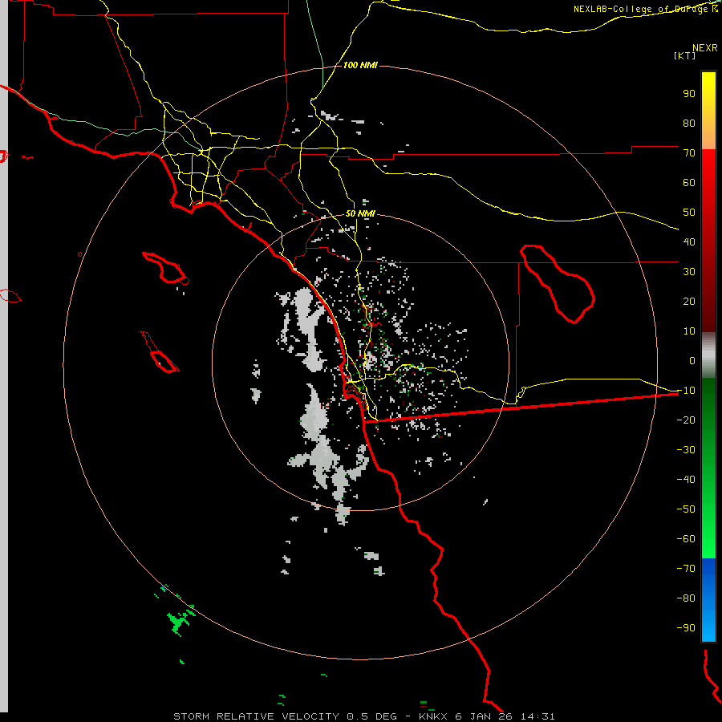Click the Storm Relative Velocity caption at bottom

363,716
